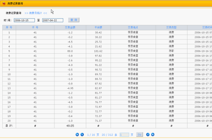This screenshot has height=140, width=212.
Task: Select balance cell 101.62
Action: 98,51
